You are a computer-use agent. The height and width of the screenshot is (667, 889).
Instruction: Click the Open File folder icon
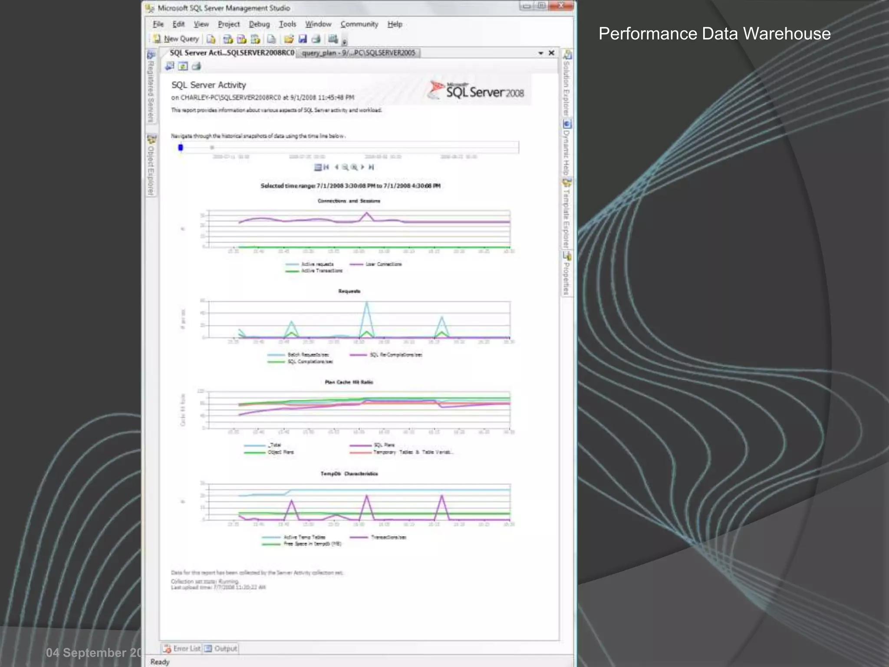pos(289,39)
